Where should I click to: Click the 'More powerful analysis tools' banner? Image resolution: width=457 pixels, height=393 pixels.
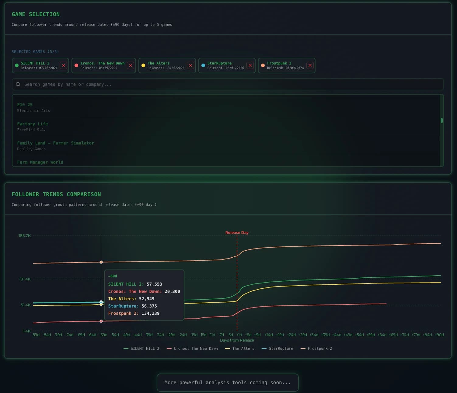pos(228,383)
